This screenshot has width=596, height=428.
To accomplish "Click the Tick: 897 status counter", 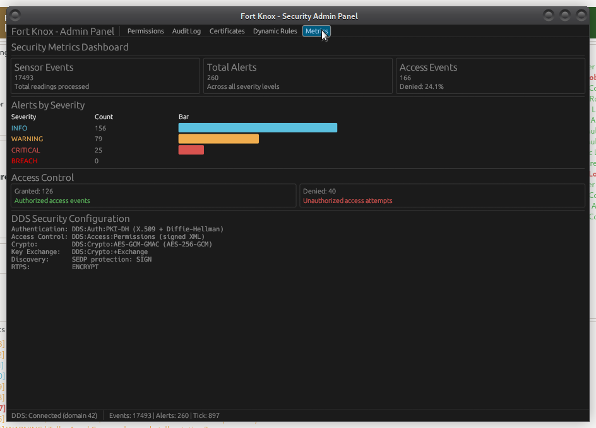I will coord(207,415).
